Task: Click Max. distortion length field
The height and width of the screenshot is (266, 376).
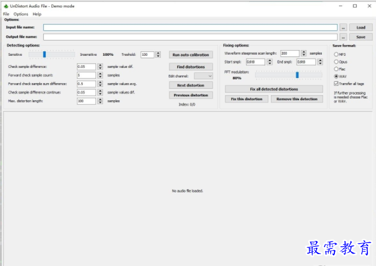Action: click(x=86, y=101)
